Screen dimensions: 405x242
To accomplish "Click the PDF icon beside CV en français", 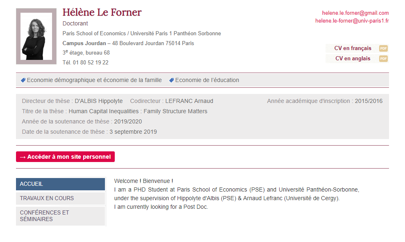I will (x=383, y=48).
